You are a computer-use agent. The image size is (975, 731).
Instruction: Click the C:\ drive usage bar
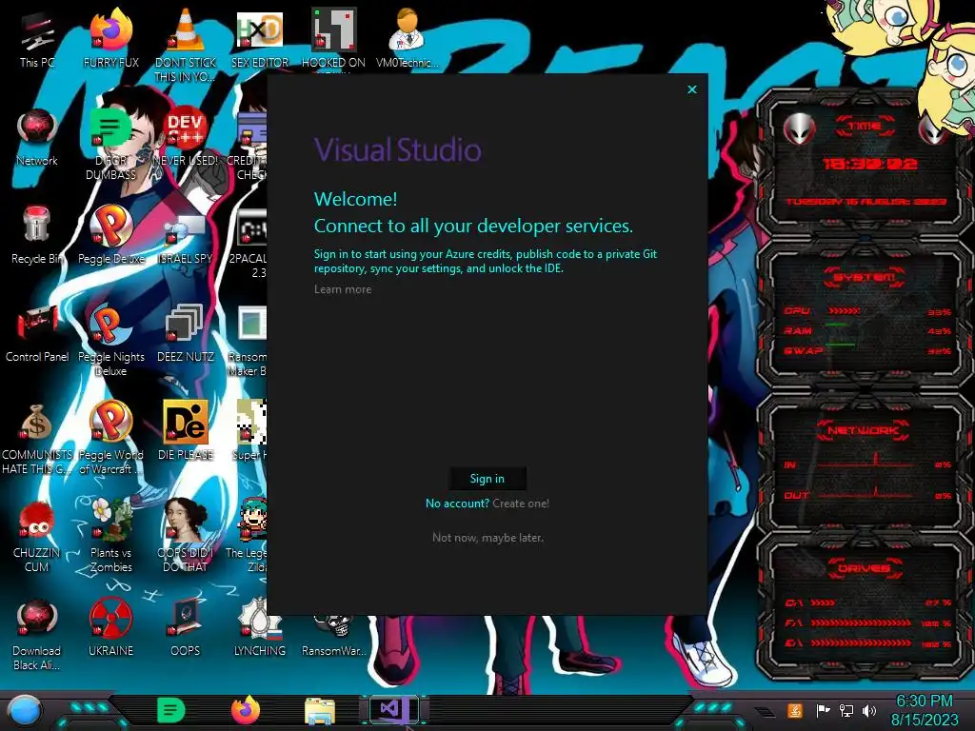pyautogui.click(x=824, y=603)
